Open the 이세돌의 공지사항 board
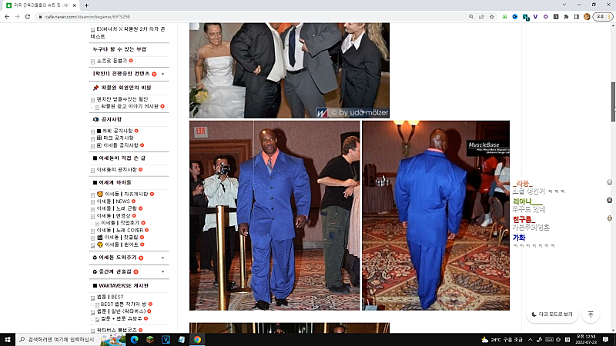 point(117,169)
